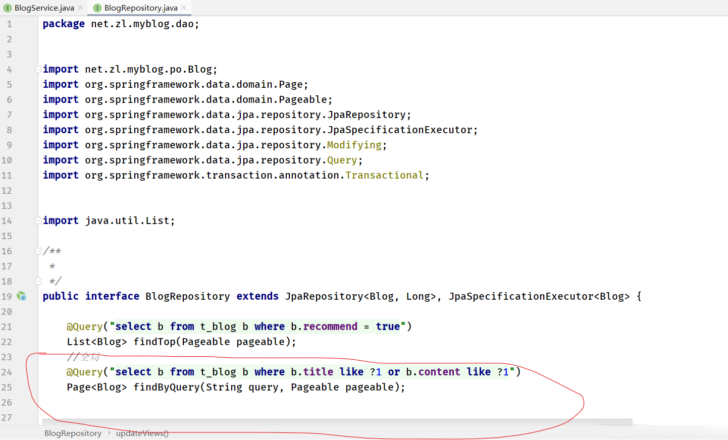This screenshot has height=440, width=728.
Task: Click the interface file icon on BlogRepository.java tab
Action: (97, 8)
